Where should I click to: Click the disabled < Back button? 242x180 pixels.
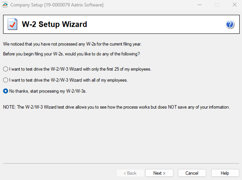tap(130, 173)
